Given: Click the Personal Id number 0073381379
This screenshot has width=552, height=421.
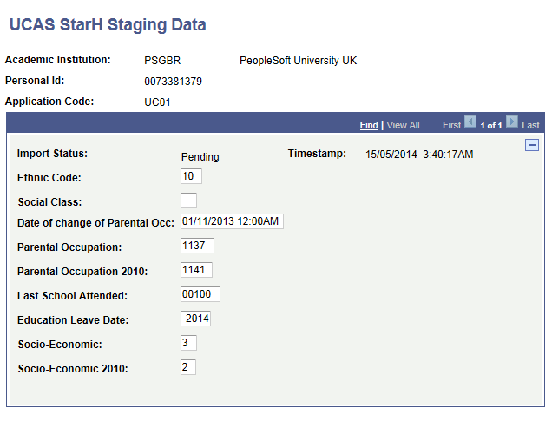Looking at the screenshot, I should pyautogui.click(x=173, y=82).
